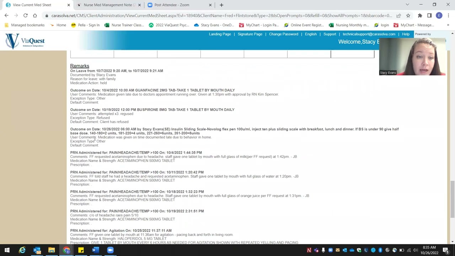Open the browser home page button
Viewport: 455px width, 256px height.
pos(35,16)
